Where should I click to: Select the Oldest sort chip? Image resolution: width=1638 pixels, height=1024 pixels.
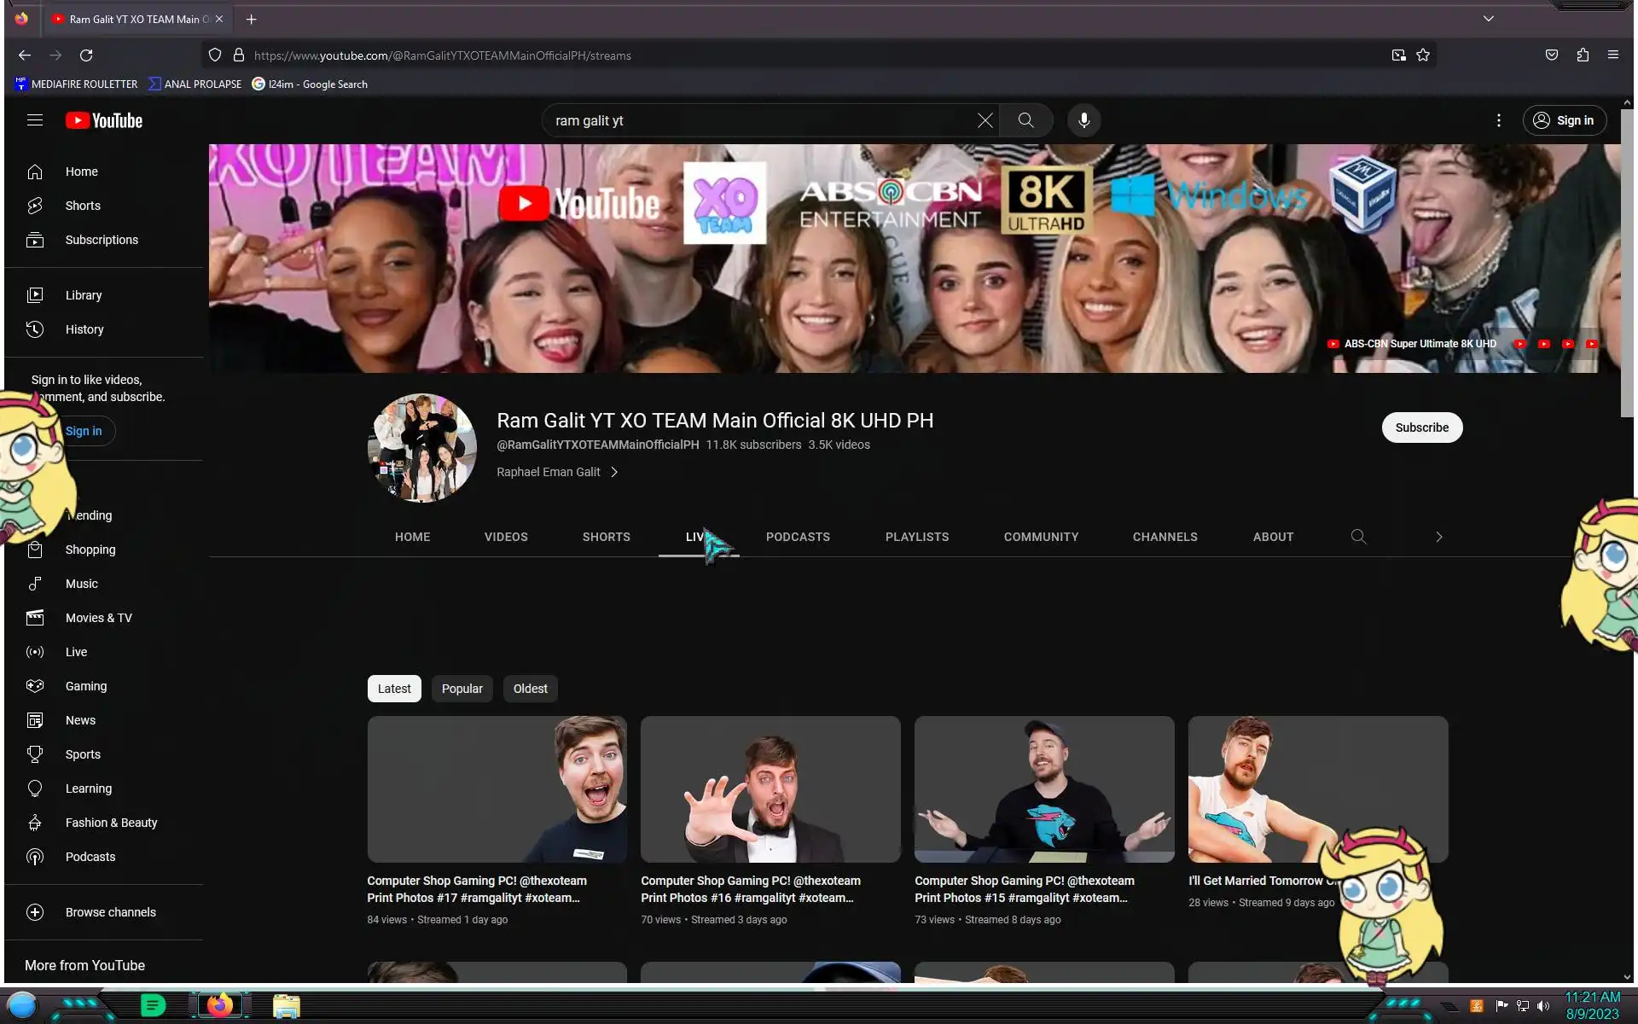[x=530, y=689]
